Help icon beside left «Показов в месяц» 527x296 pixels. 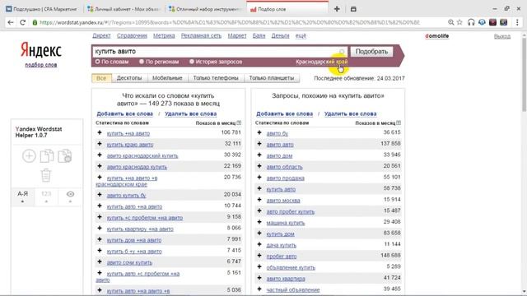tap(239, 123)
